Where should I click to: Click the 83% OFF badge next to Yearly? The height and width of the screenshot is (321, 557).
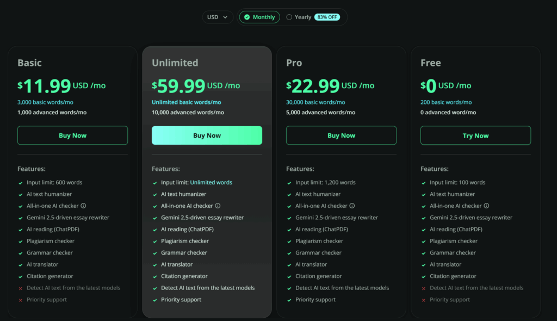327,17
